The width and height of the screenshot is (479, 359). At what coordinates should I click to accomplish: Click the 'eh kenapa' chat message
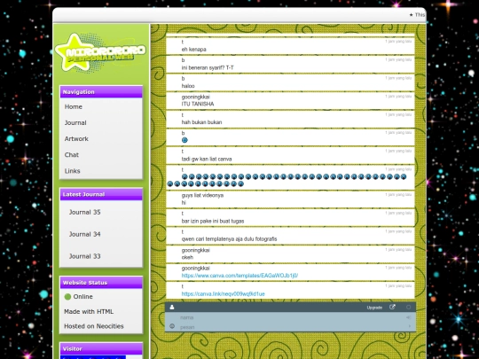(x=194, y=50)
